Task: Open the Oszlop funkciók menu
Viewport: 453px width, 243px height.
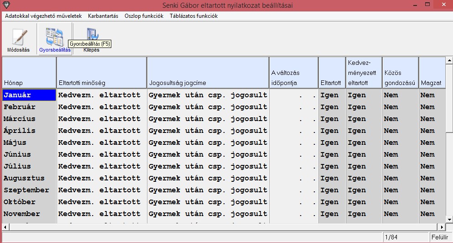Action: [x=144, y=16]
